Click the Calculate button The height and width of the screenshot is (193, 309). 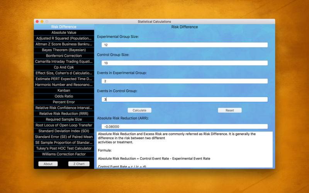pos(139,110)
